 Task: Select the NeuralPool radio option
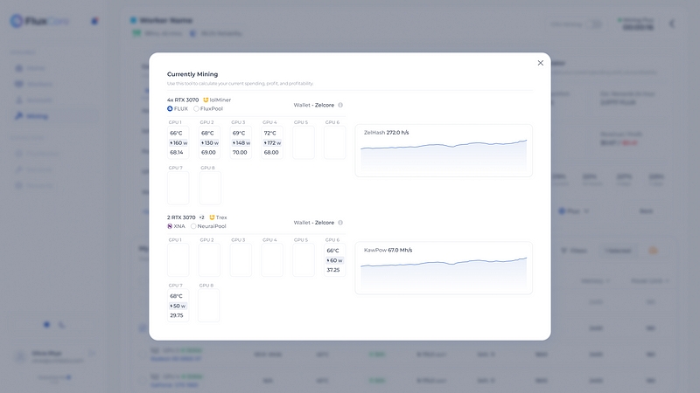[x=193, y=226]
